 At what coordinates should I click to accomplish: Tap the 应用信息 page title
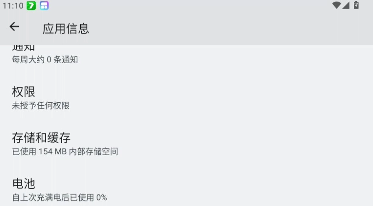(66, 28)
